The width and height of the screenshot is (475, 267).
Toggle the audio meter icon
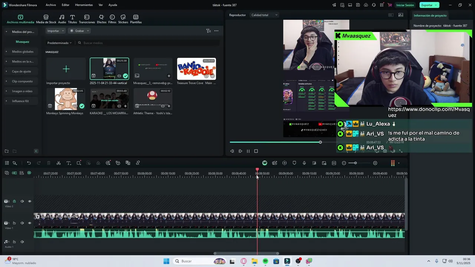tap(393, 163)
